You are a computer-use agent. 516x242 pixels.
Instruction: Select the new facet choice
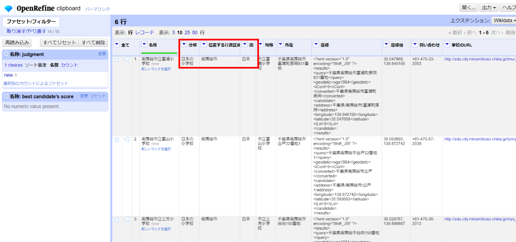[x=8, y=75]
